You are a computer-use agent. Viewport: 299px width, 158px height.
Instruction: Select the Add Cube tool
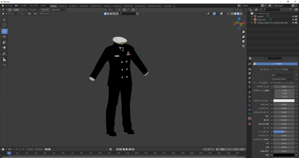click(4, 66)
